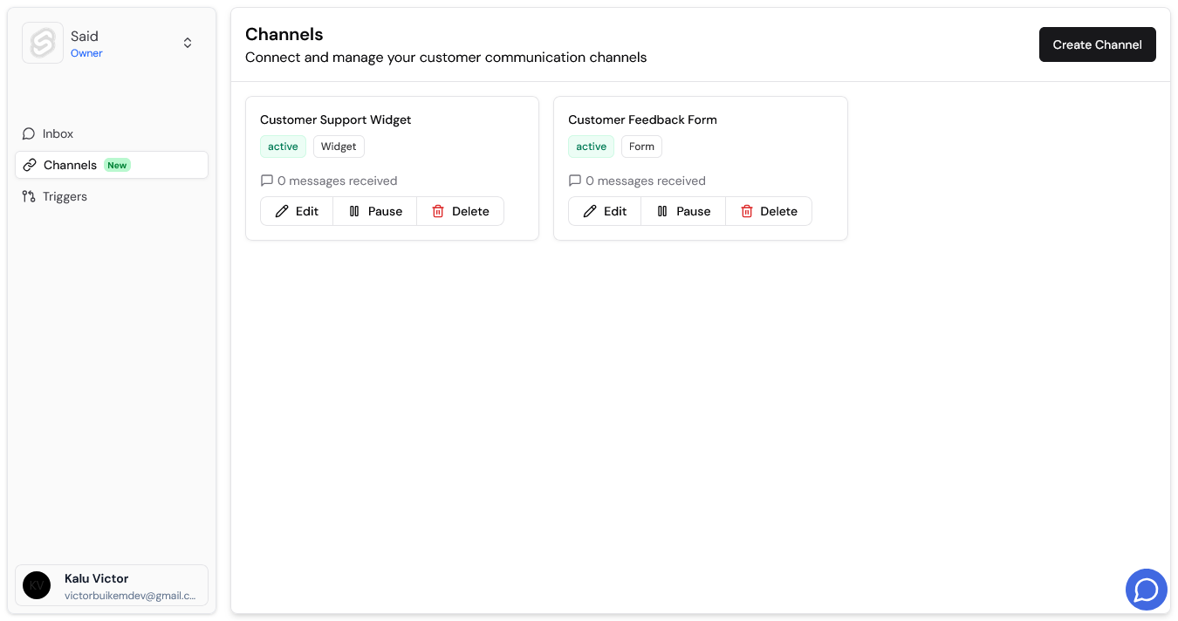Image resolution: width=1178 pixels, height=621 pixels.
Task: Open the blue chat support bubble
Action: tap(1147, 590)
